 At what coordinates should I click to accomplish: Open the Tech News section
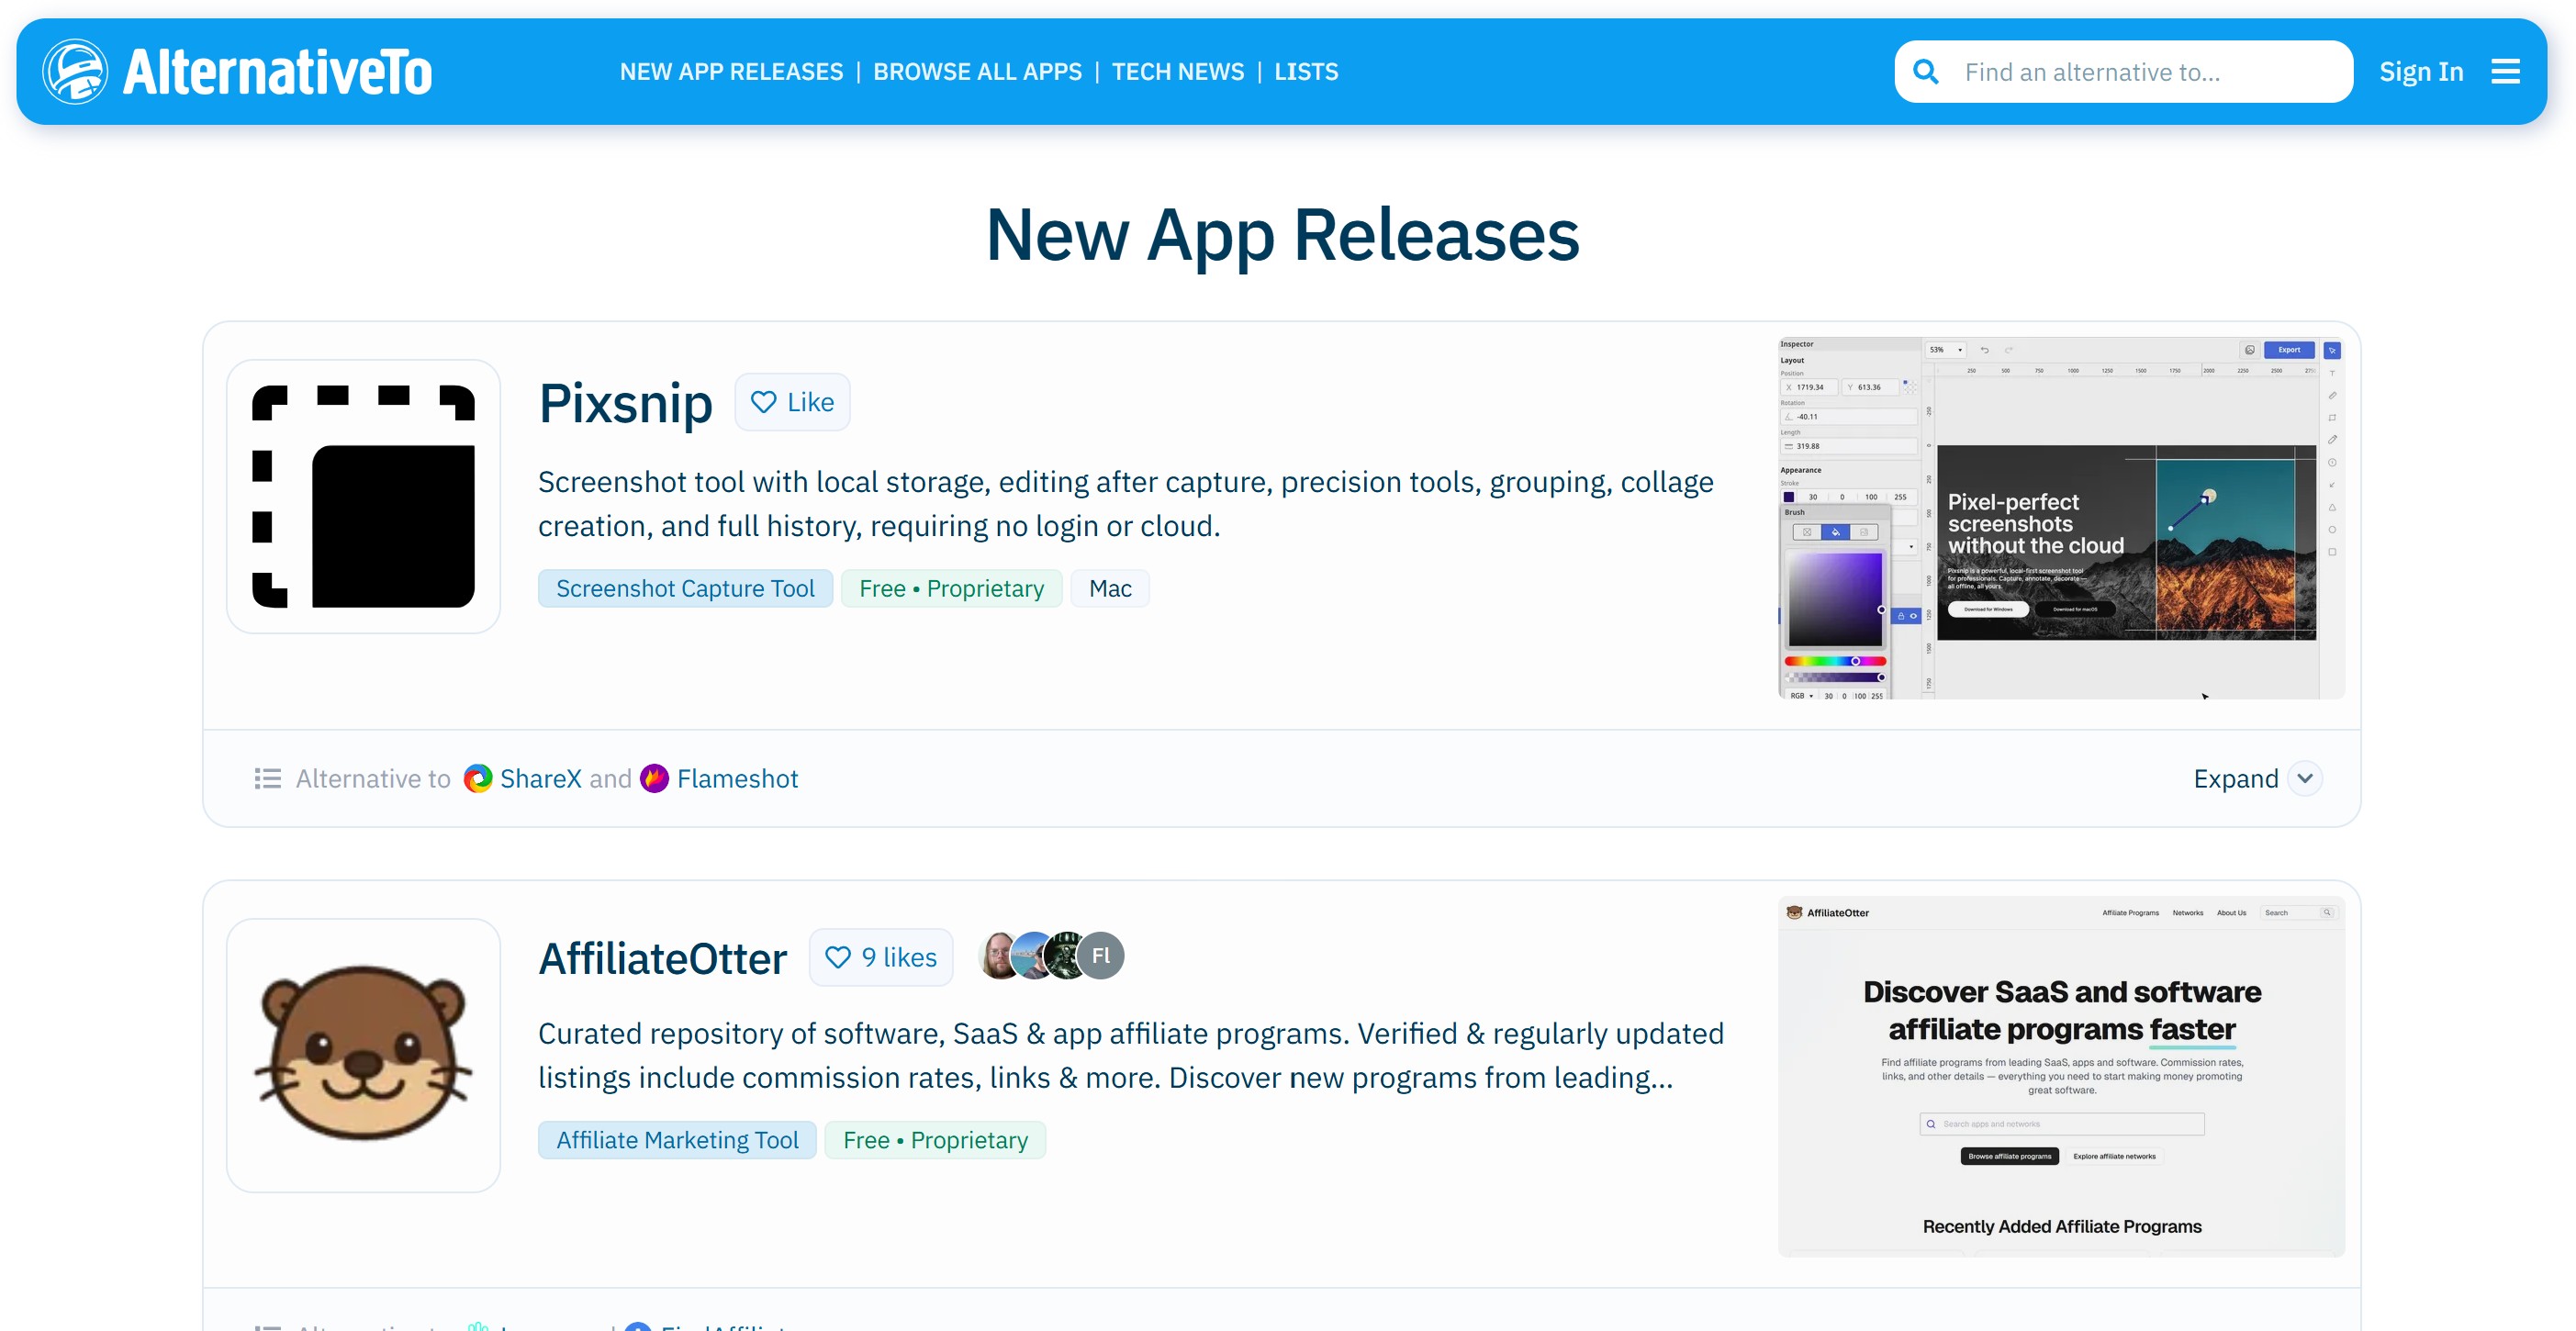tap(1178, 72)
